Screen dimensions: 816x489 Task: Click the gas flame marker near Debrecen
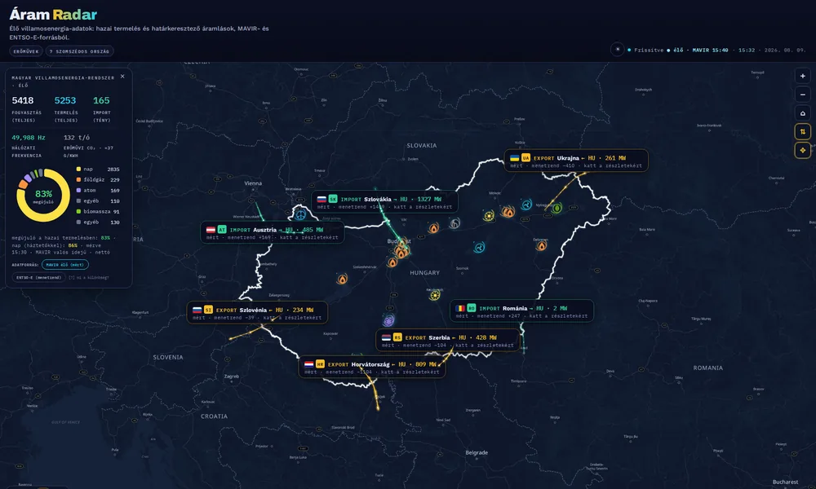pos(541,245)
